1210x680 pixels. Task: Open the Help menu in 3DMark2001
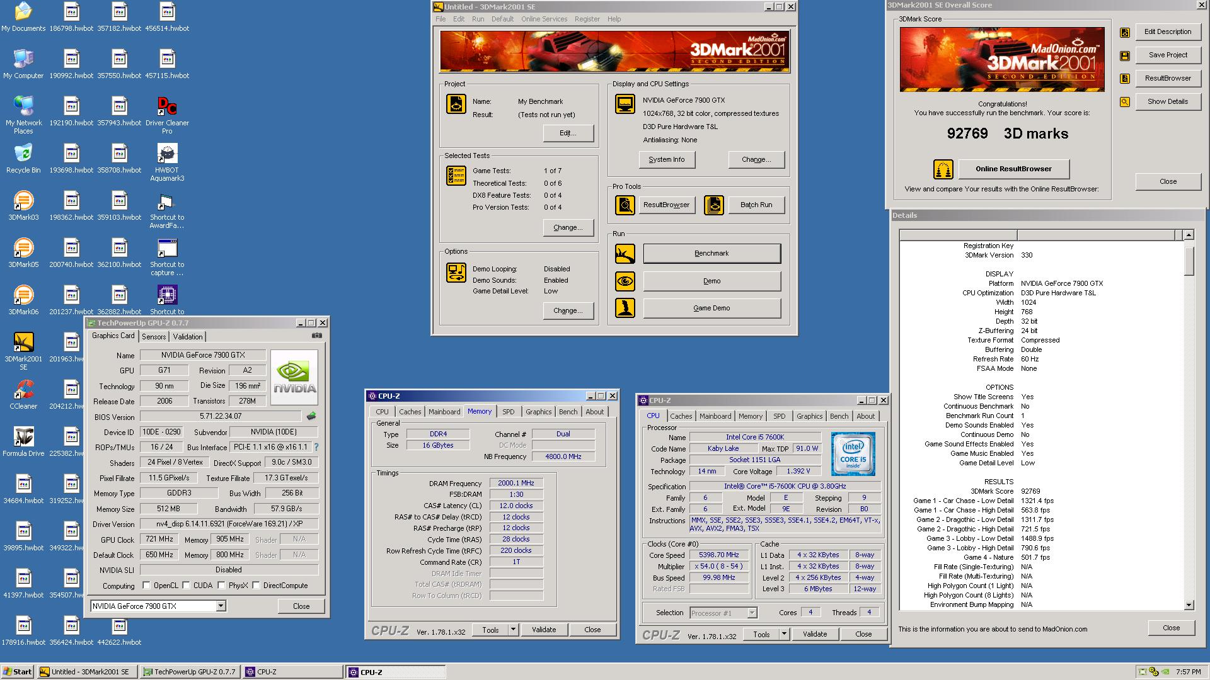tap(614, 19)
